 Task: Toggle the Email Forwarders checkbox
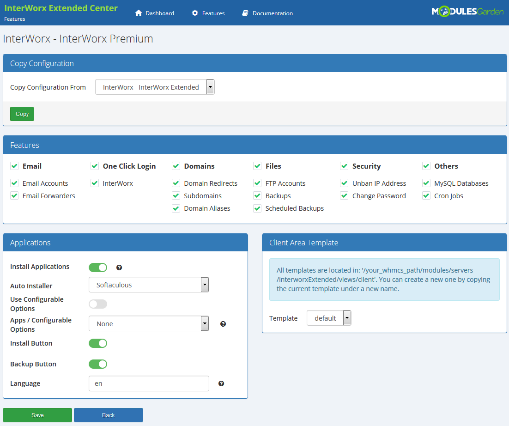[x=14, y=196]
